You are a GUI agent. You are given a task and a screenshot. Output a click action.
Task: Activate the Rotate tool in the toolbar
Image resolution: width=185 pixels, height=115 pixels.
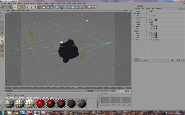(x=23, y=7)
